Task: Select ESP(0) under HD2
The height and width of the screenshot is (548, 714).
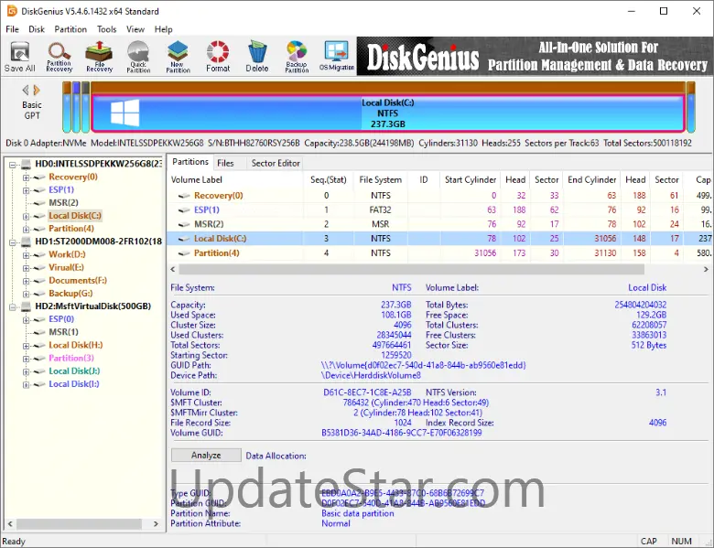Action: (61, 319)
